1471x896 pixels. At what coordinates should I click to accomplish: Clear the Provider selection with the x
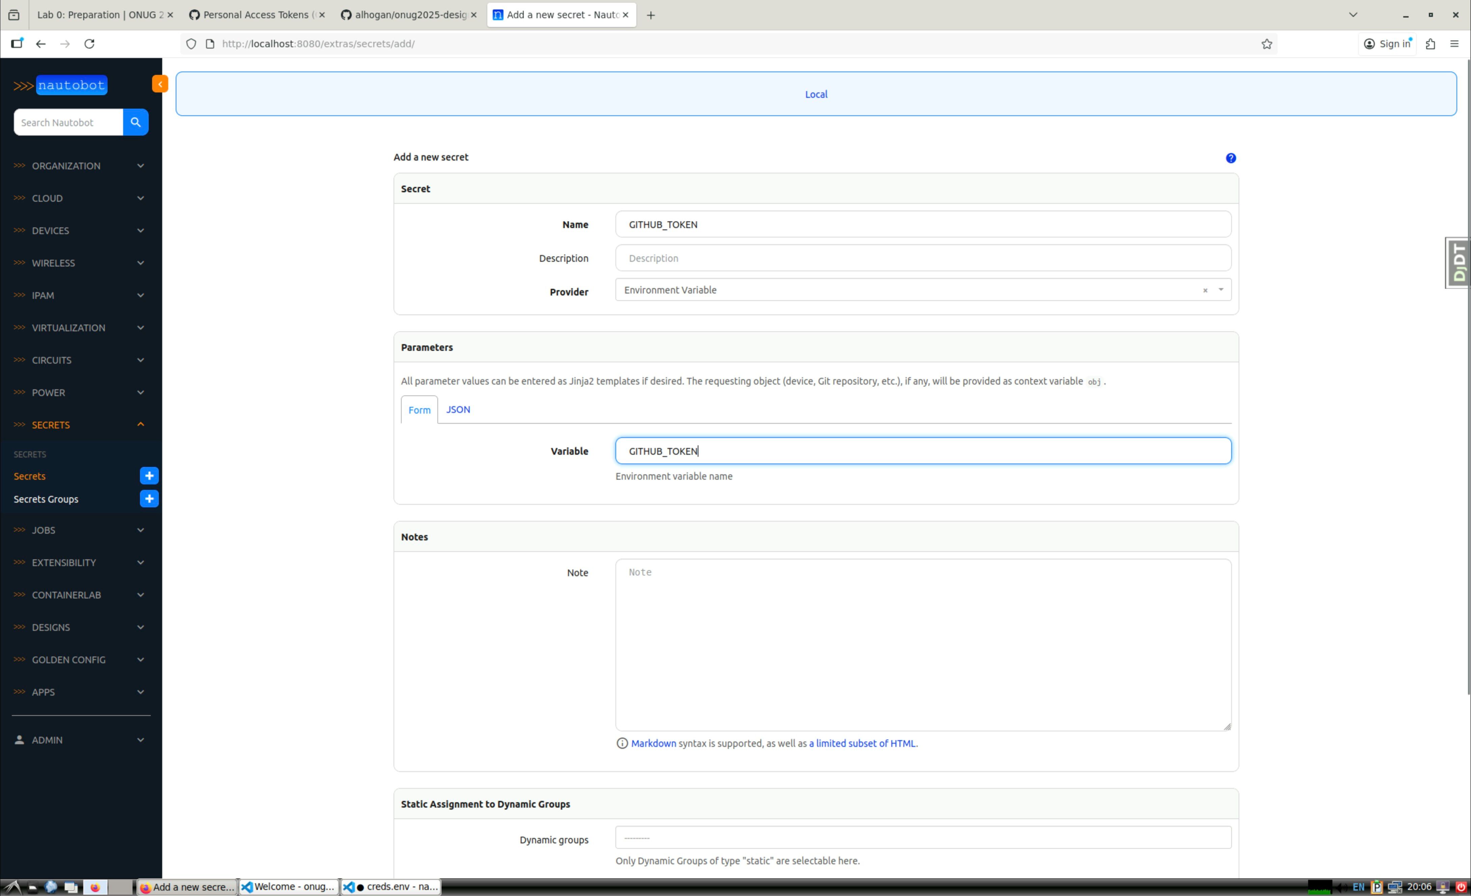pyautogui.click(x=1205, y=290)
